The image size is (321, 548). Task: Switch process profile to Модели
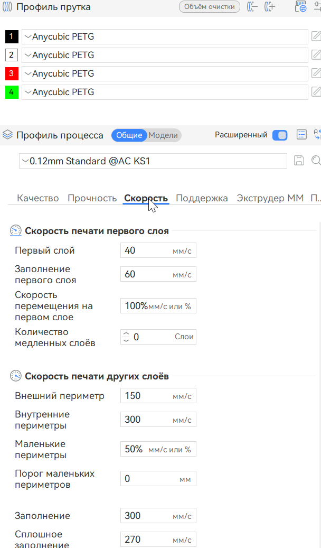[163, 135]
